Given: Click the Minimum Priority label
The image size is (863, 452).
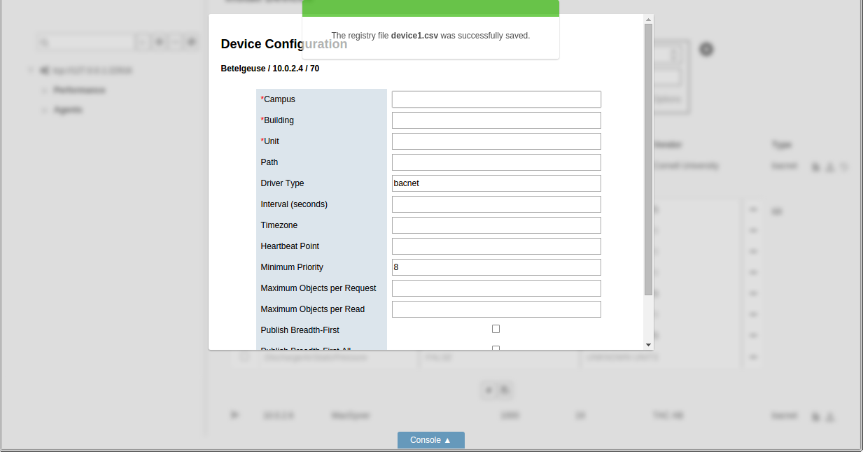Looking at the screenshot, I should (x=292, y=267).
